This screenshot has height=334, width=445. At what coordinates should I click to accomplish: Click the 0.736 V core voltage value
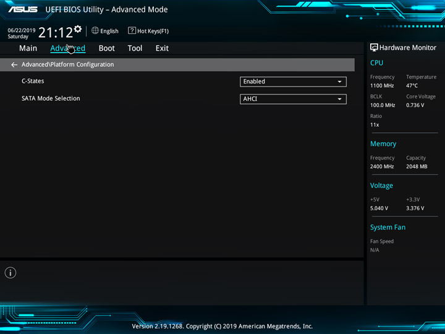[415, 105]
